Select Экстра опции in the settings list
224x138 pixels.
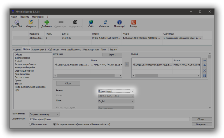22,77
